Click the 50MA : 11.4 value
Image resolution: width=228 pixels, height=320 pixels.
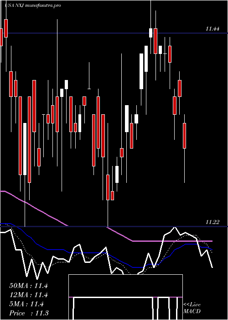click(28, 286)
